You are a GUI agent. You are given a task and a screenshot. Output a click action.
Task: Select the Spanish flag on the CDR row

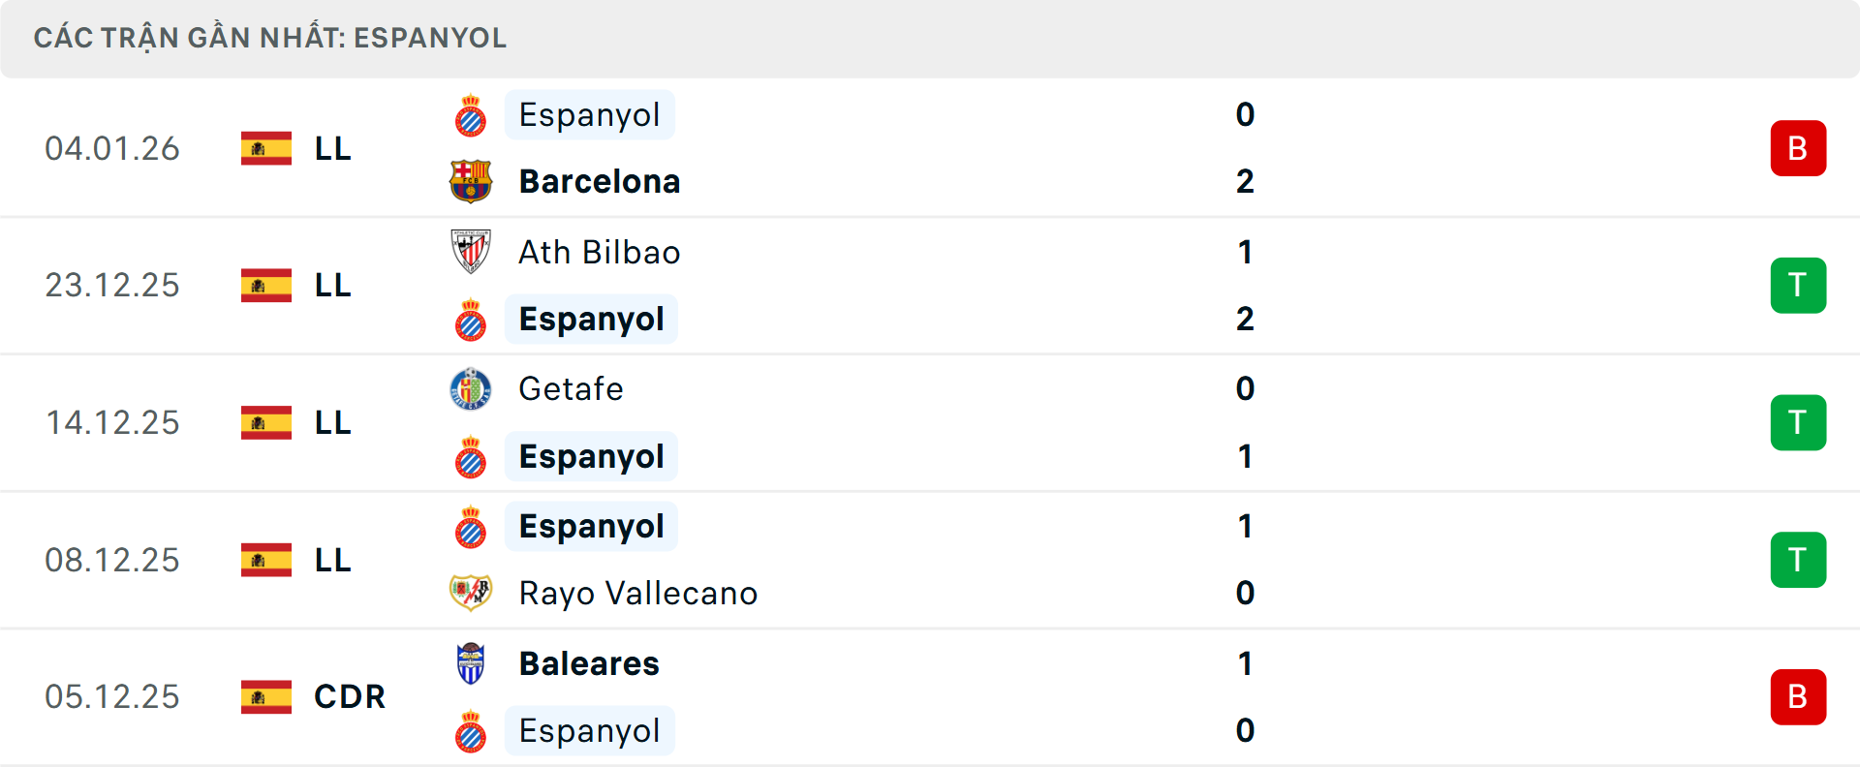tap(265, 696)
